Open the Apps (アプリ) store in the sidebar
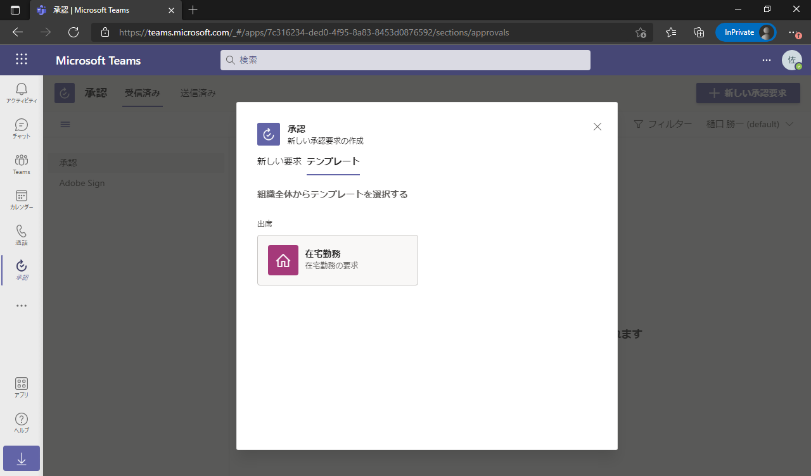The width and height of the screenshot is (811, 476). tap(22, 387)
